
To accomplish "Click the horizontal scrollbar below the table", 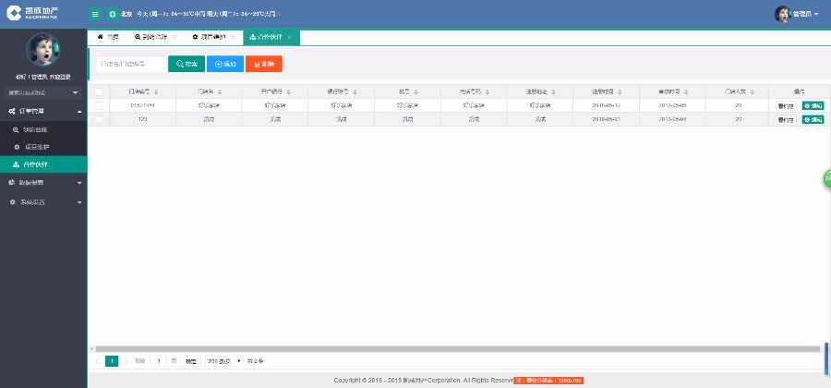I will [x=457, y=349].
